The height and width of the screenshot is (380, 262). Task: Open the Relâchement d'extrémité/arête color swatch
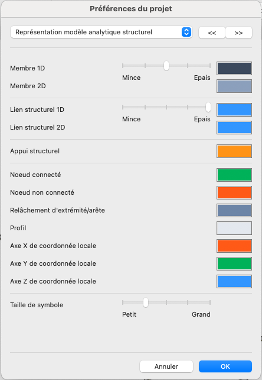click(x=234, y=210)
